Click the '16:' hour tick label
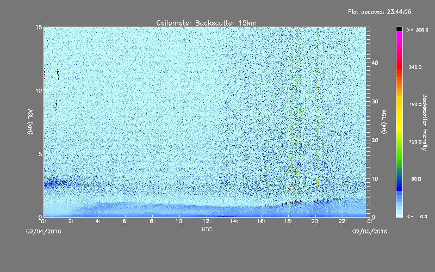The width and height of the screenshot is (435, 272). pyautogui.click(x=261, y=221)
